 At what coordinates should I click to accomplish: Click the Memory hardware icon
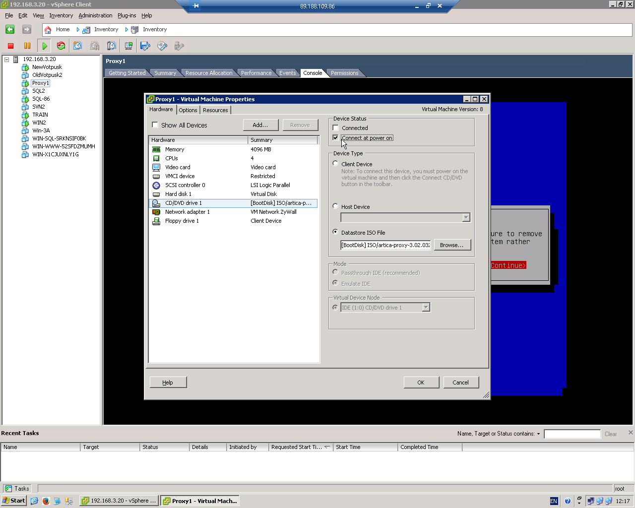point(156,149)
